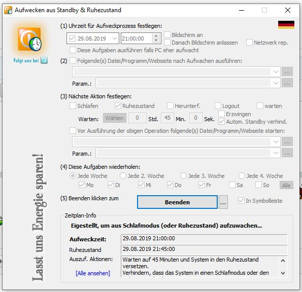302x292 pixels.
Task: Toggle the 'Fr' weekday checkbox
Action: (x=202, y=185)
